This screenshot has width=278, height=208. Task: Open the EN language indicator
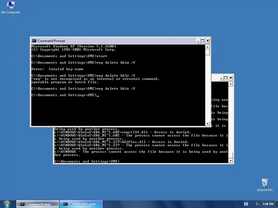pos(246,204)
